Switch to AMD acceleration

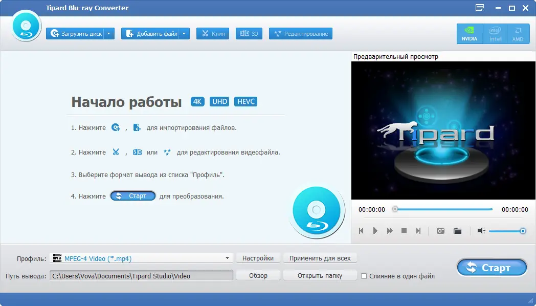click(x=518, y=33)
